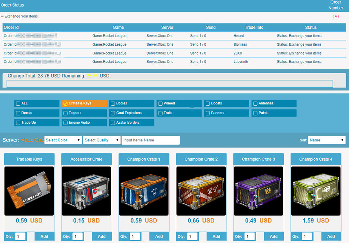Click the Champion Crate 4 image
Viewport: 349px width, 243px height.
point(316,191)
